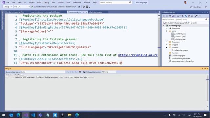This screenshot has width=210, height=118.
Task: Open the Analyze menu
Action: coord(60,2)
